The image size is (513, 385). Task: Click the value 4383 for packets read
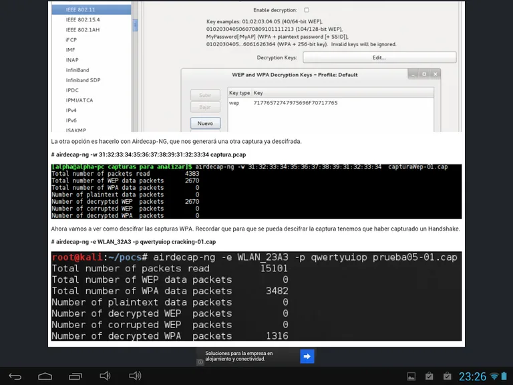pyautogui.click(x=192, y=174)
